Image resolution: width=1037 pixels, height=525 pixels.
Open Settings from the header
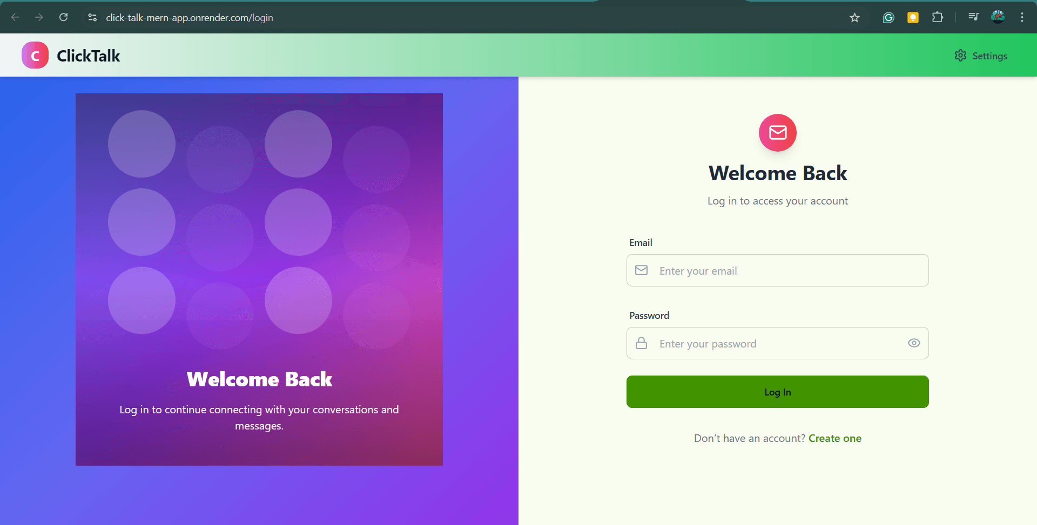[x=980, y=56]
